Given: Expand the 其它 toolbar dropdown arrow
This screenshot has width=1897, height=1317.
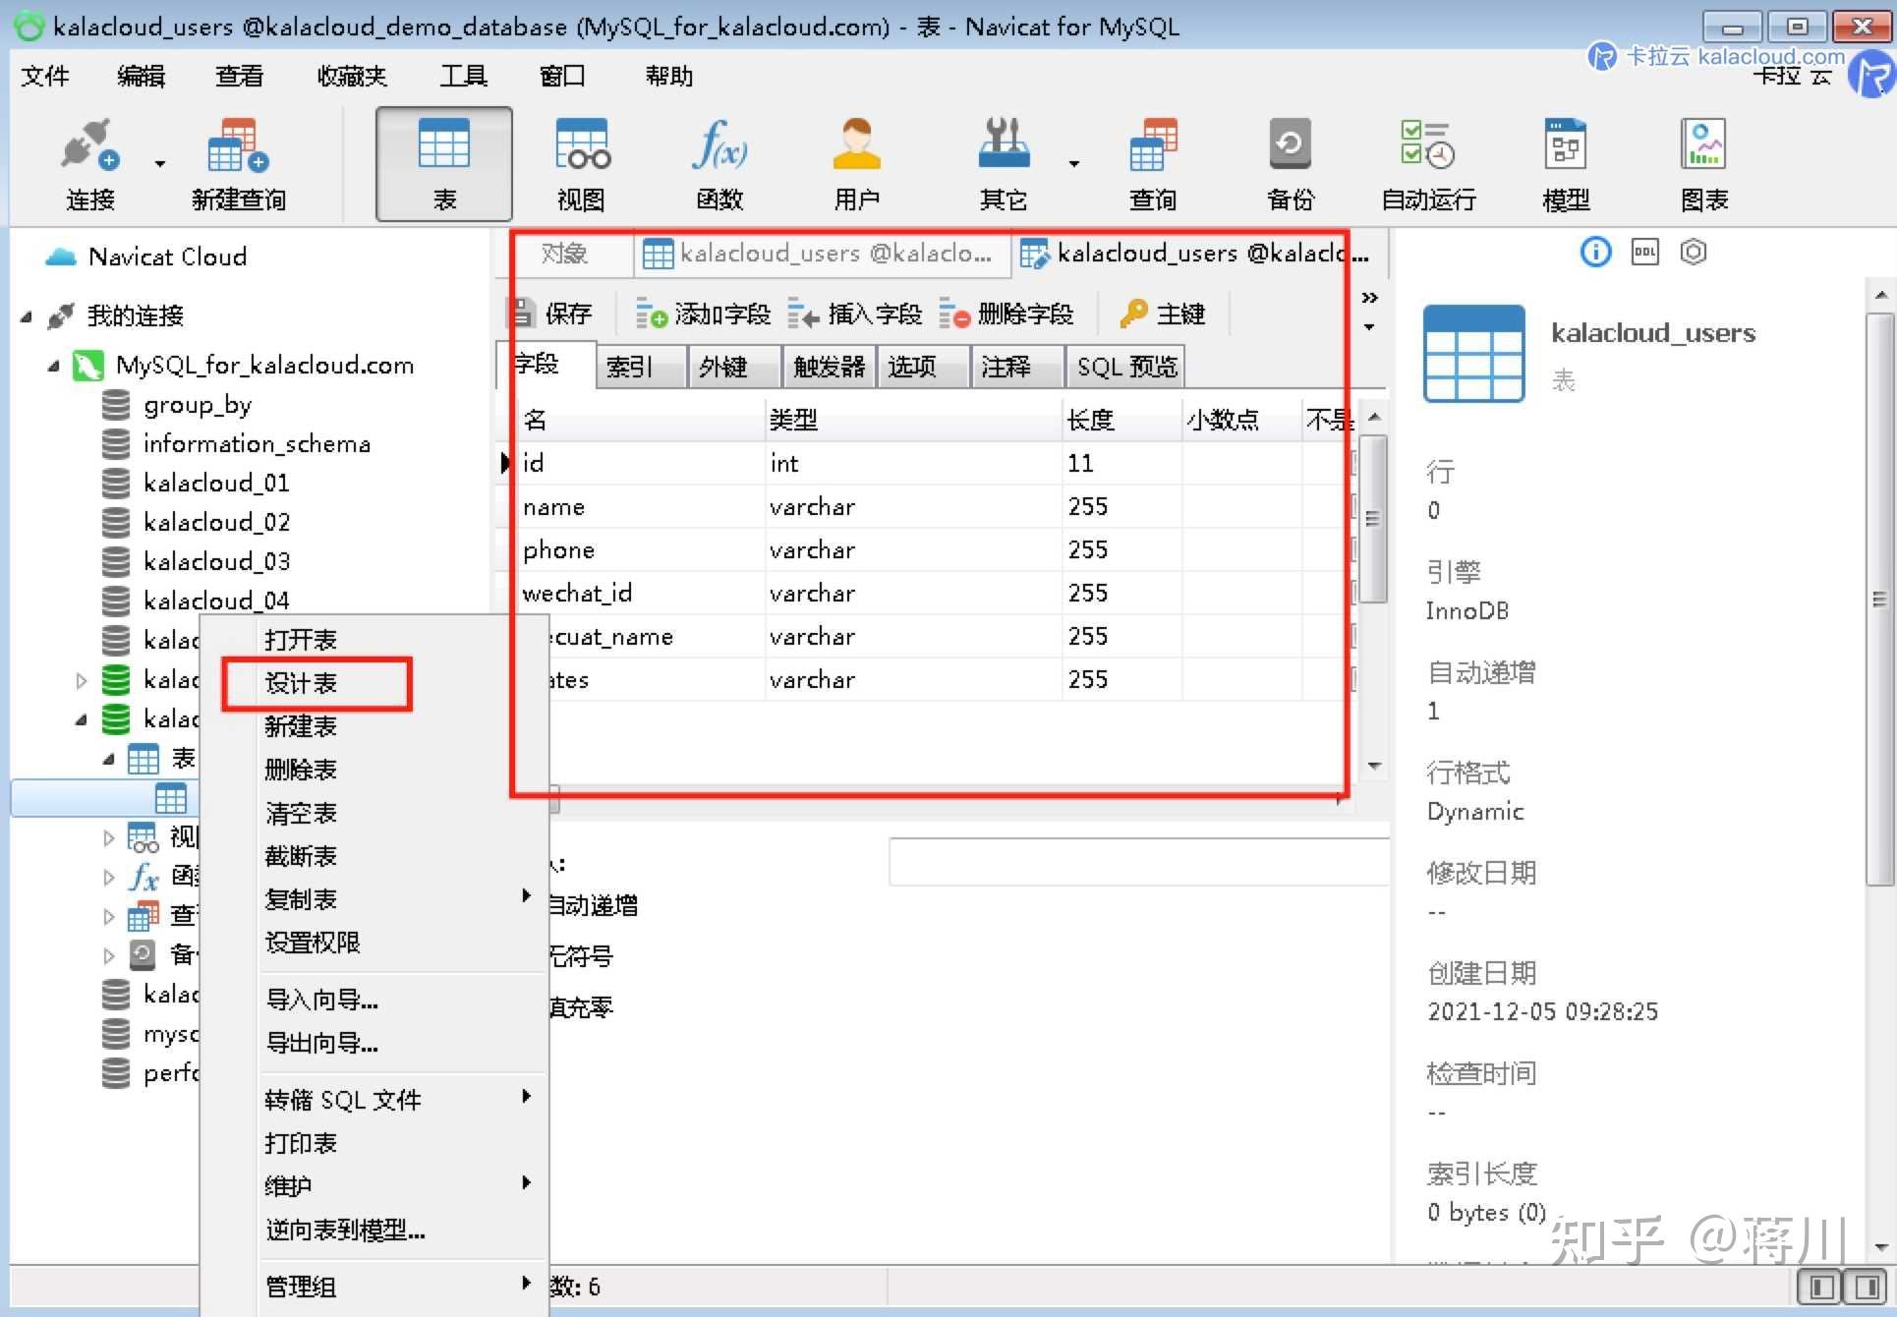Looking at the screenshot, I should click(x=1074, y=165).
